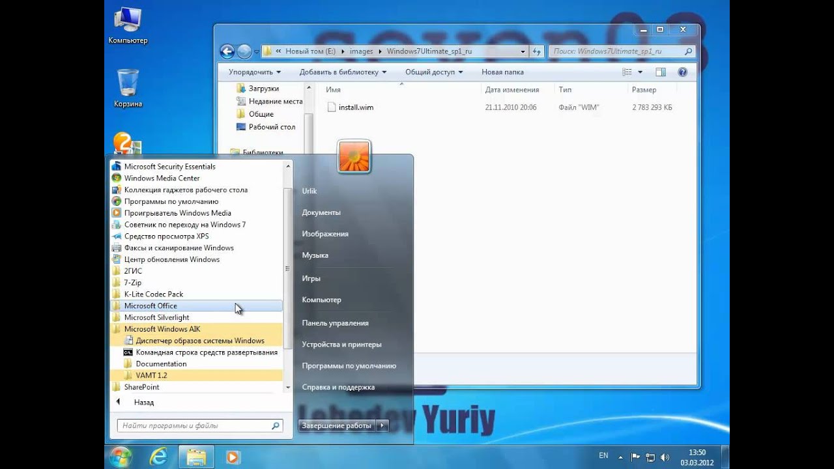Open Устройства и принтеры
834x469 pixels.
coord(342,345)
